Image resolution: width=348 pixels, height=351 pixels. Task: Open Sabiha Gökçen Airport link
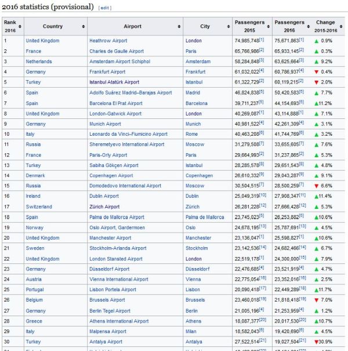click(114, 165)
